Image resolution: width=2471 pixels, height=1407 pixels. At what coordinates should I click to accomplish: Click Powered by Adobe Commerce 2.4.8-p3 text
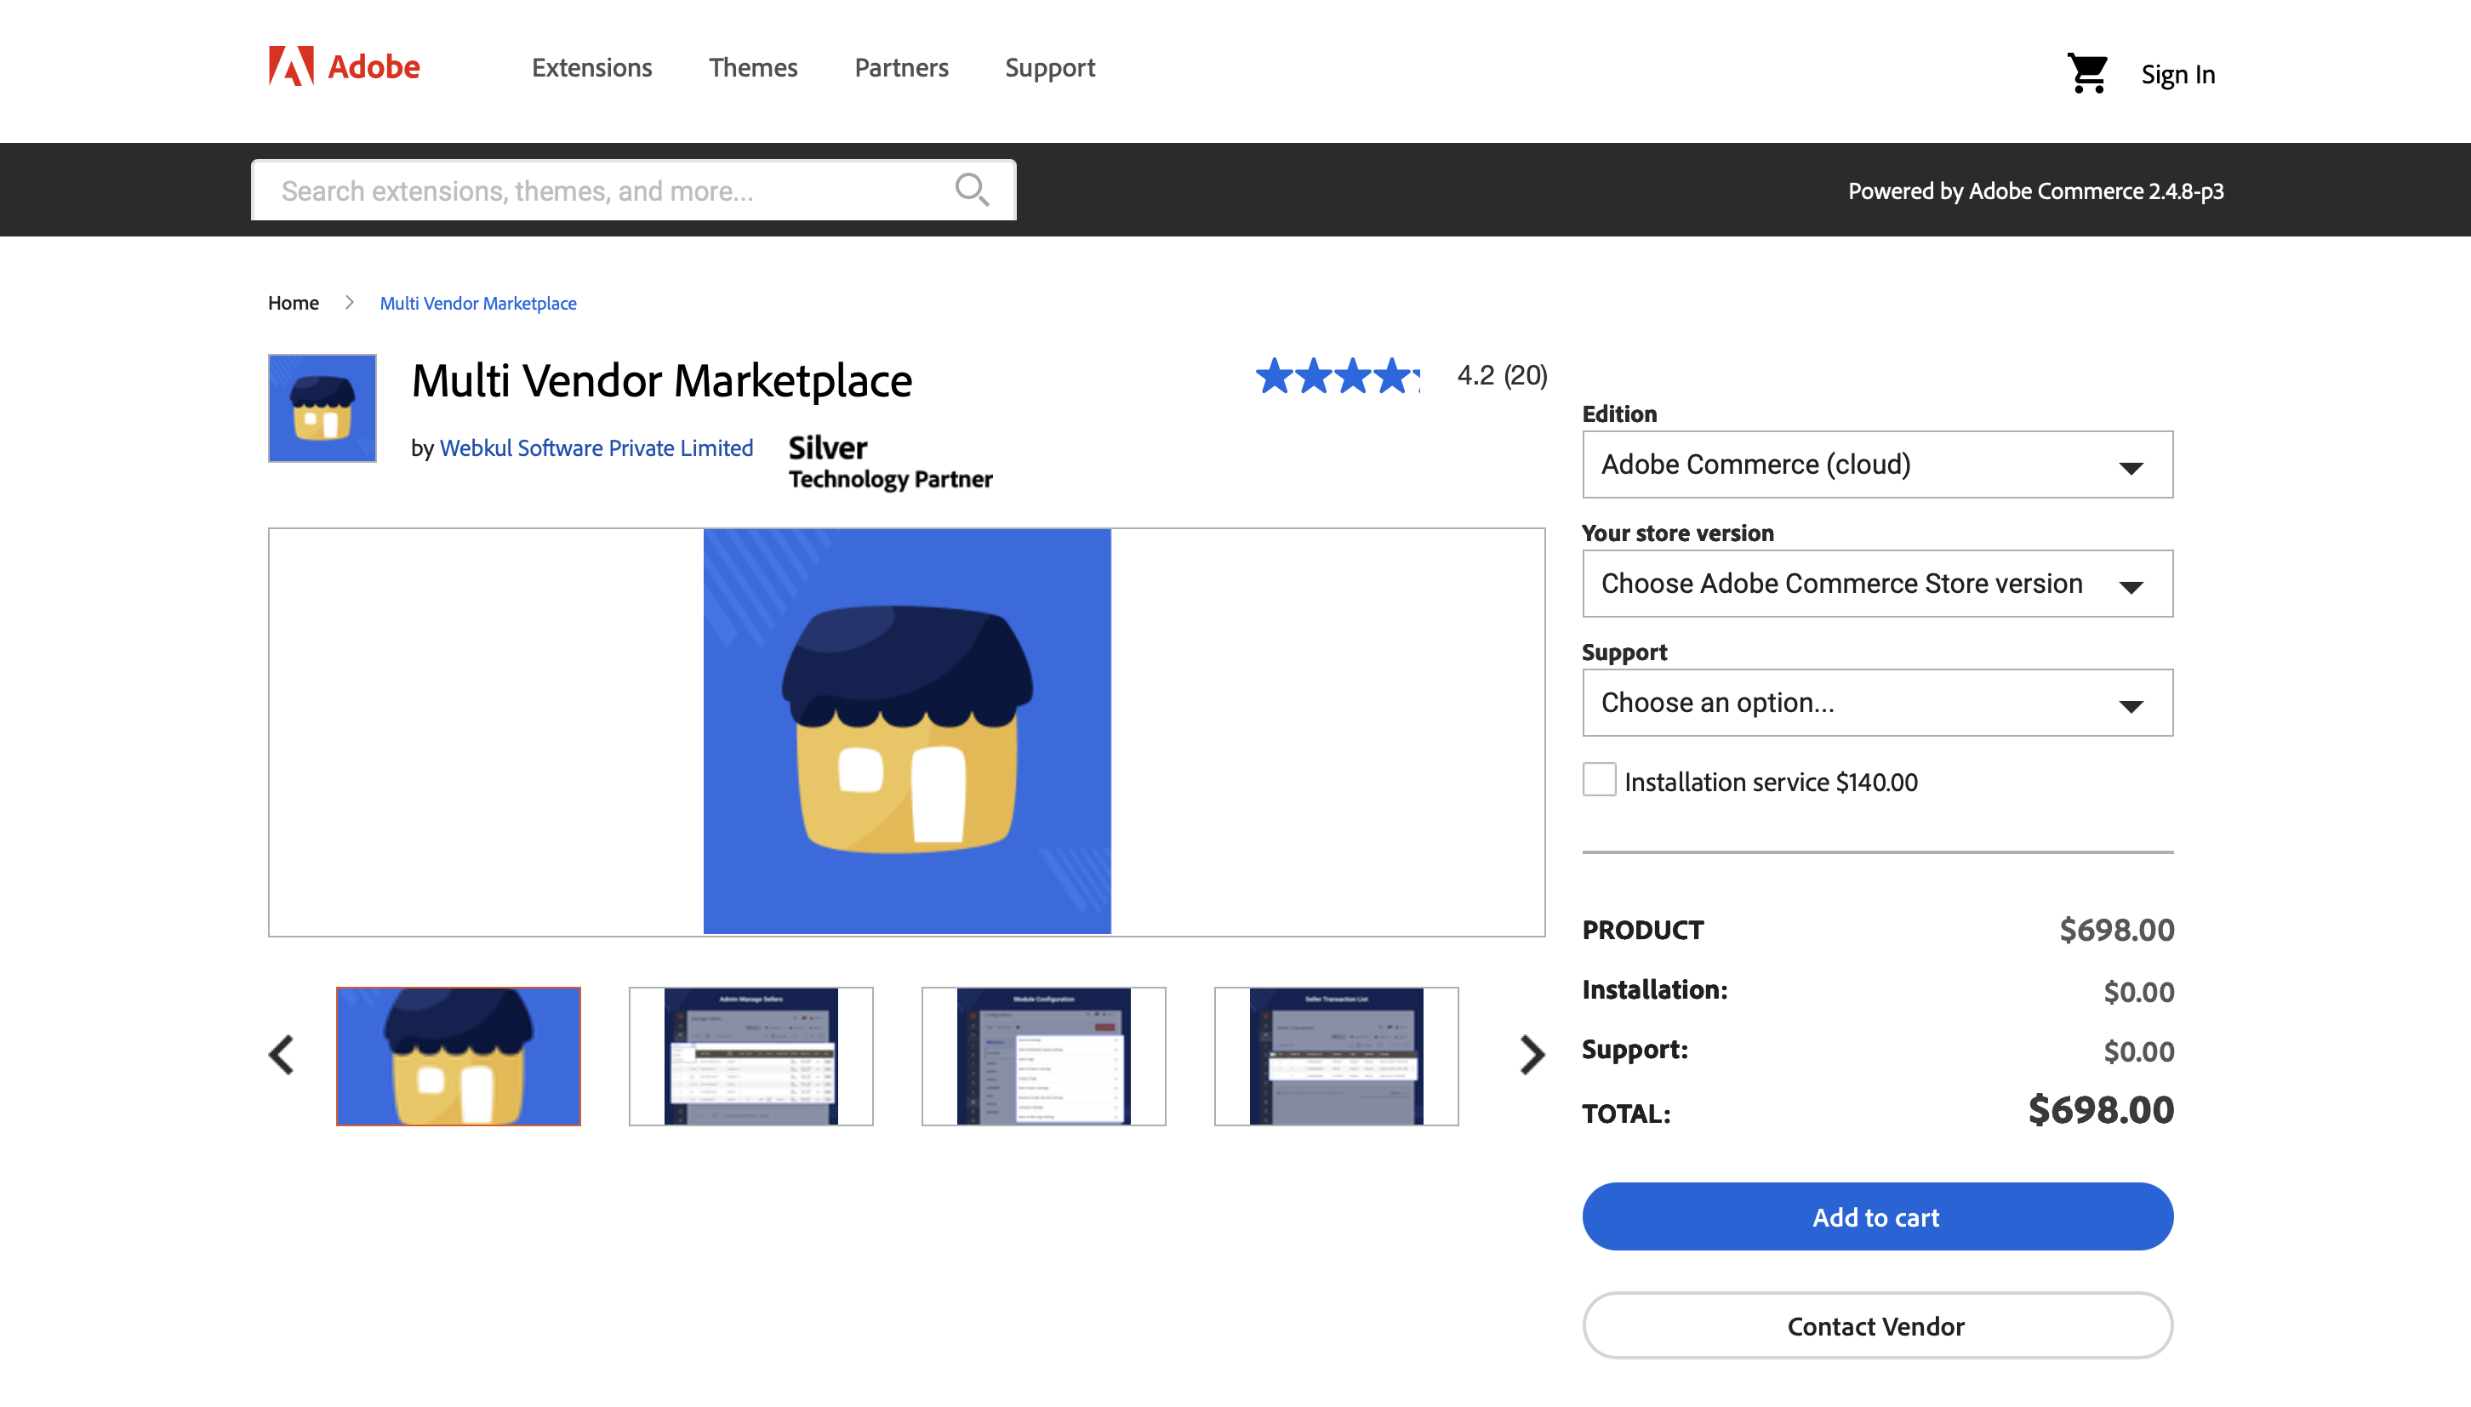(2035, 191)
